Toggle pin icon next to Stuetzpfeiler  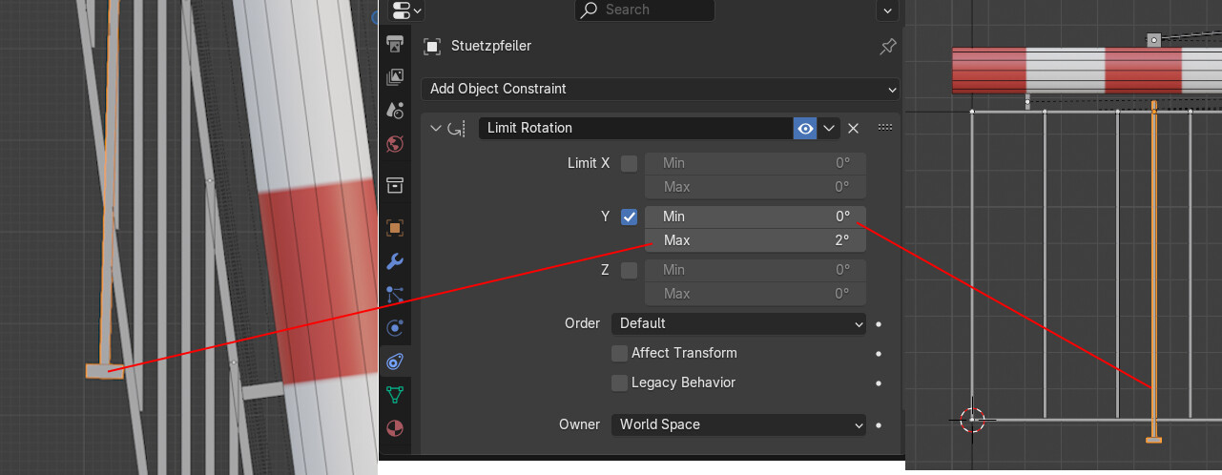point(887,46)
